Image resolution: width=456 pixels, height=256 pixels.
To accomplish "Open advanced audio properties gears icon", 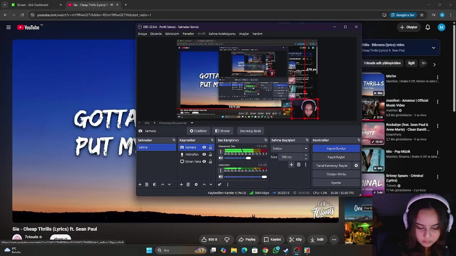I will pos(220,185).
